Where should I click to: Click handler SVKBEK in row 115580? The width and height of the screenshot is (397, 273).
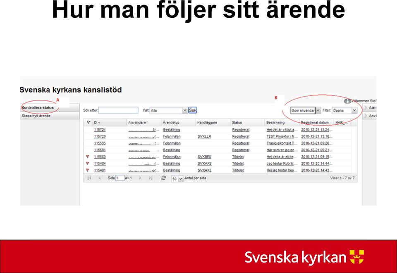coord(204,157)
